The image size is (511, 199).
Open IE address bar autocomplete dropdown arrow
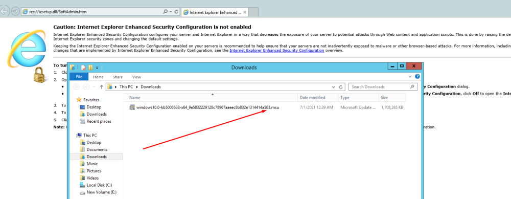tap(171, 12)
